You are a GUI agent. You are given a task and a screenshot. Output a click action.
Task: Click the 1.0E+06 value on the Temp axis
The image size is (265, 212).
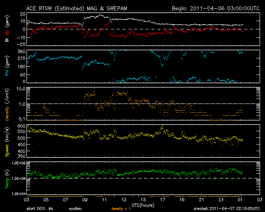tap(19, 163)
